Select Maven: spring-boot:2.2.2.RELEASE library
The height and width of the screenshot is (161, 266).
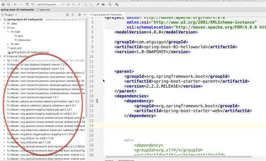[x=46, y=146]
